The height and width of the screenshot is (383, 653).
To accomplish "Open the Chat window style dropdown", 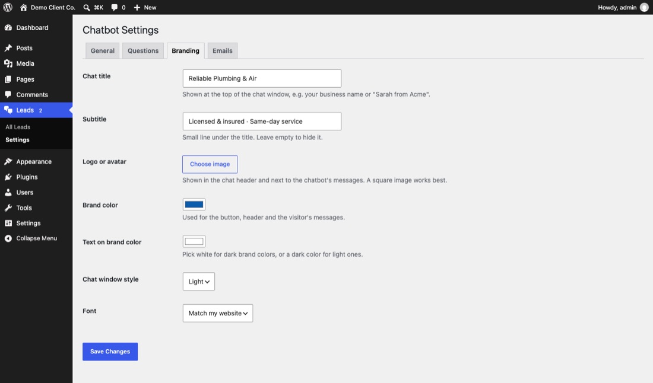I will point(199,282).
